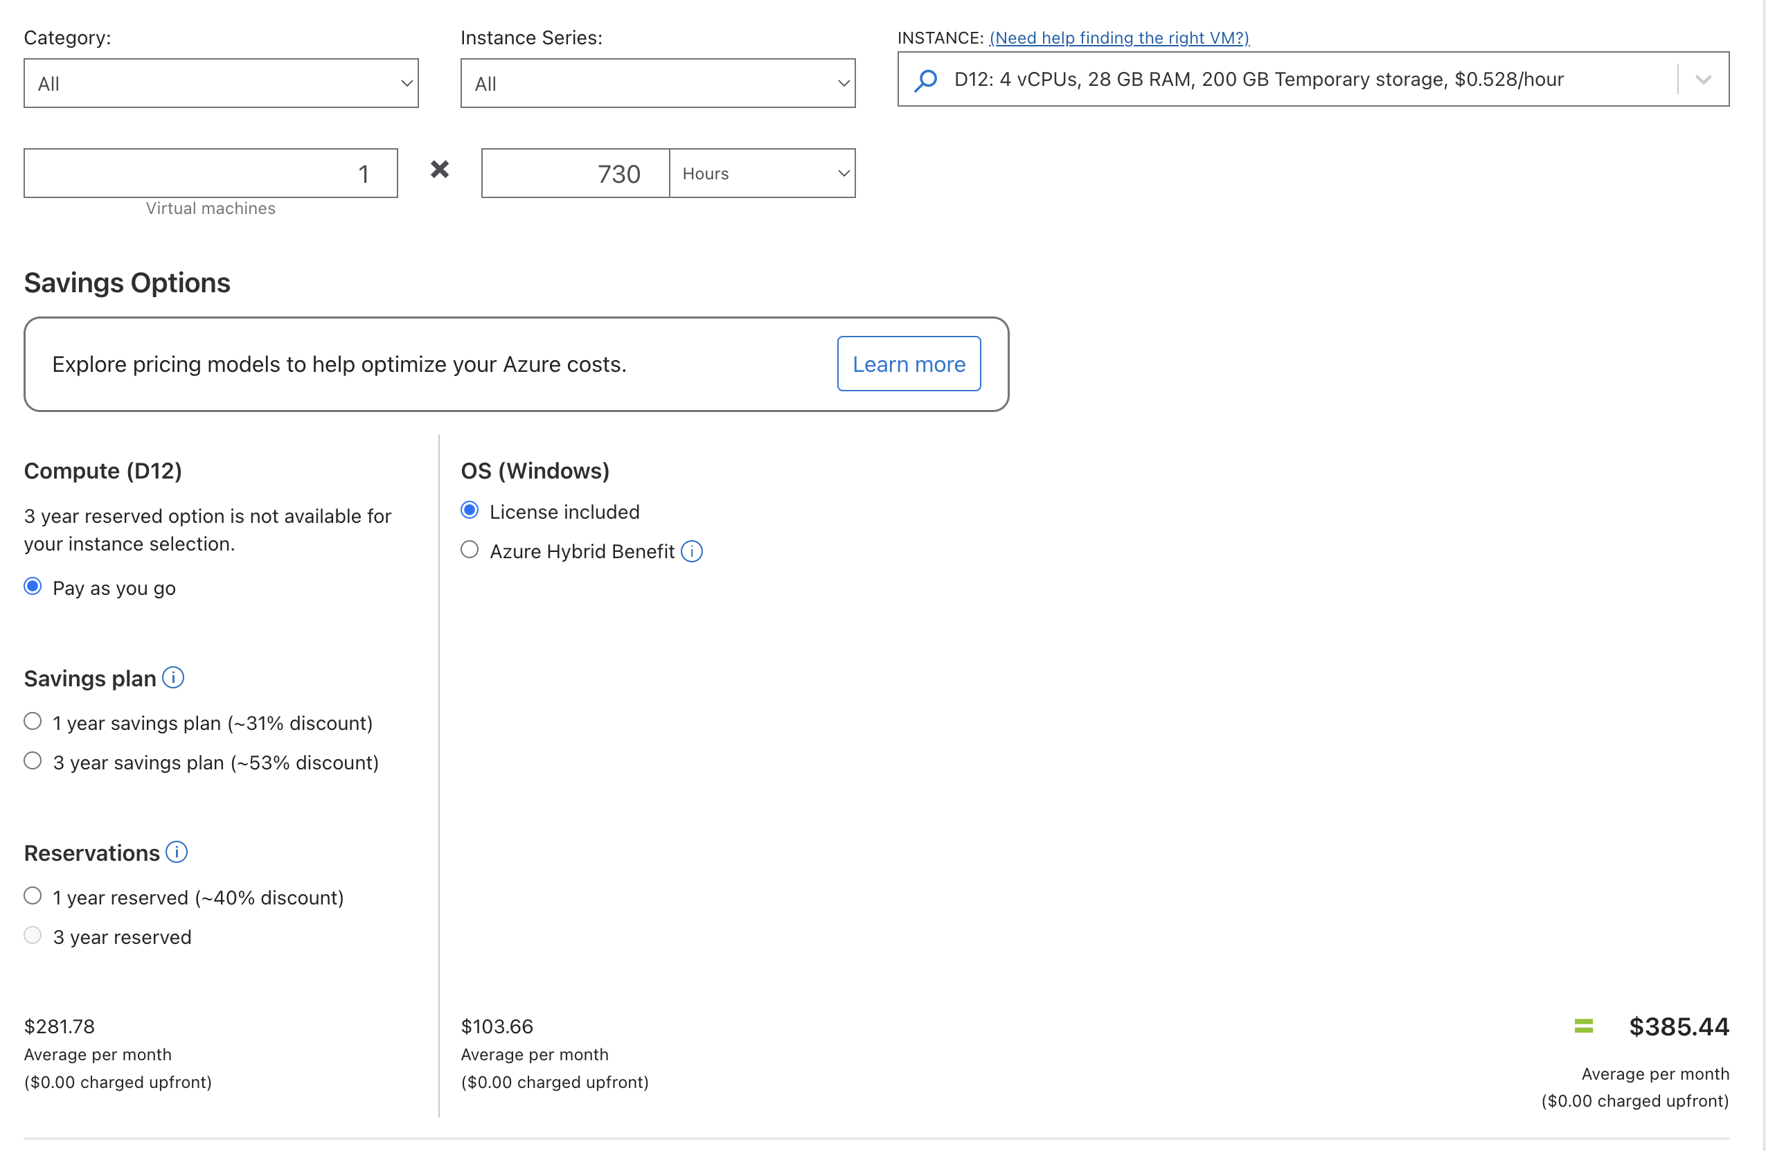Screen dimensions: 1766x1151
Task: Select 1 year reserved option
Action: click(33, 895)
